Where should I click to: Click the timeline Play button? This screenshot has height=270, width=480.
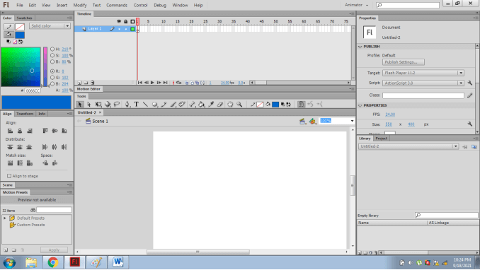click(152, 83)
